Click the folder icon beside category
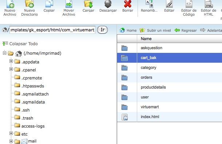Screen dimensions: 222x144 click(x=124, y=68)
